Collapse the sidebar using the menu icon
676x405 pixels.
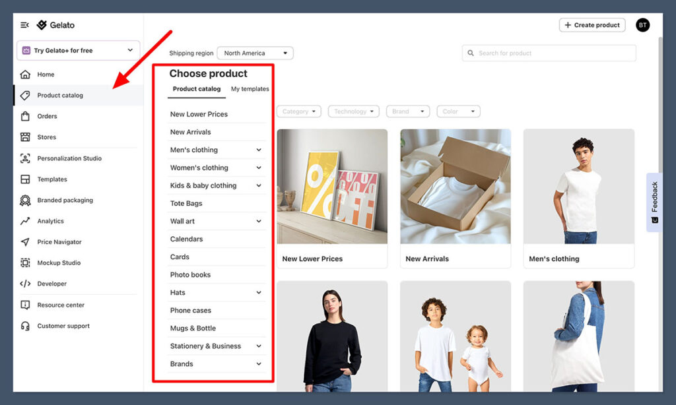[25, 25]
